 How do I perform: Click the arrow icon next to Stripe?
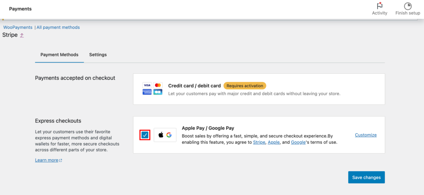[22, 35]
